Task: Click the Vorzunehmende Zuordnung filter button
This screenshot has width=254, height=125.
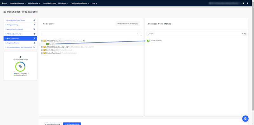Action: click(128, 24)
